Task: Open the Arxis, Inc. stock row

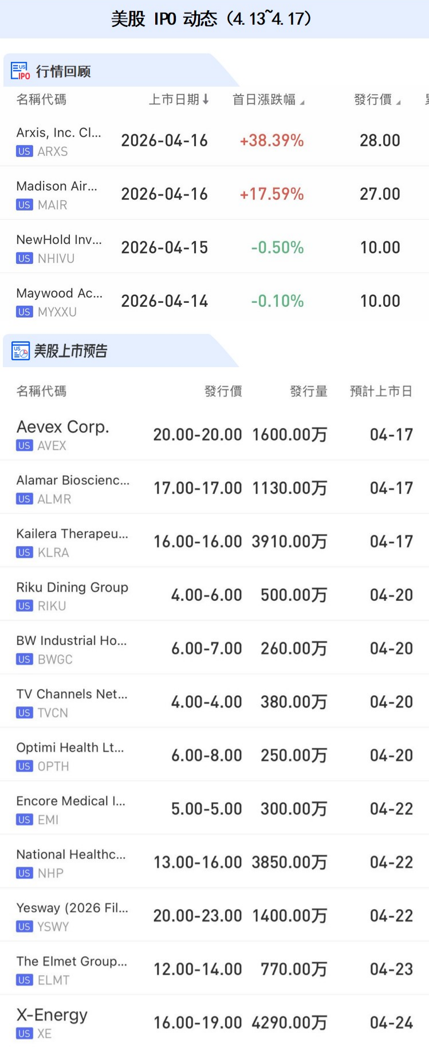Action: [58, 133]
